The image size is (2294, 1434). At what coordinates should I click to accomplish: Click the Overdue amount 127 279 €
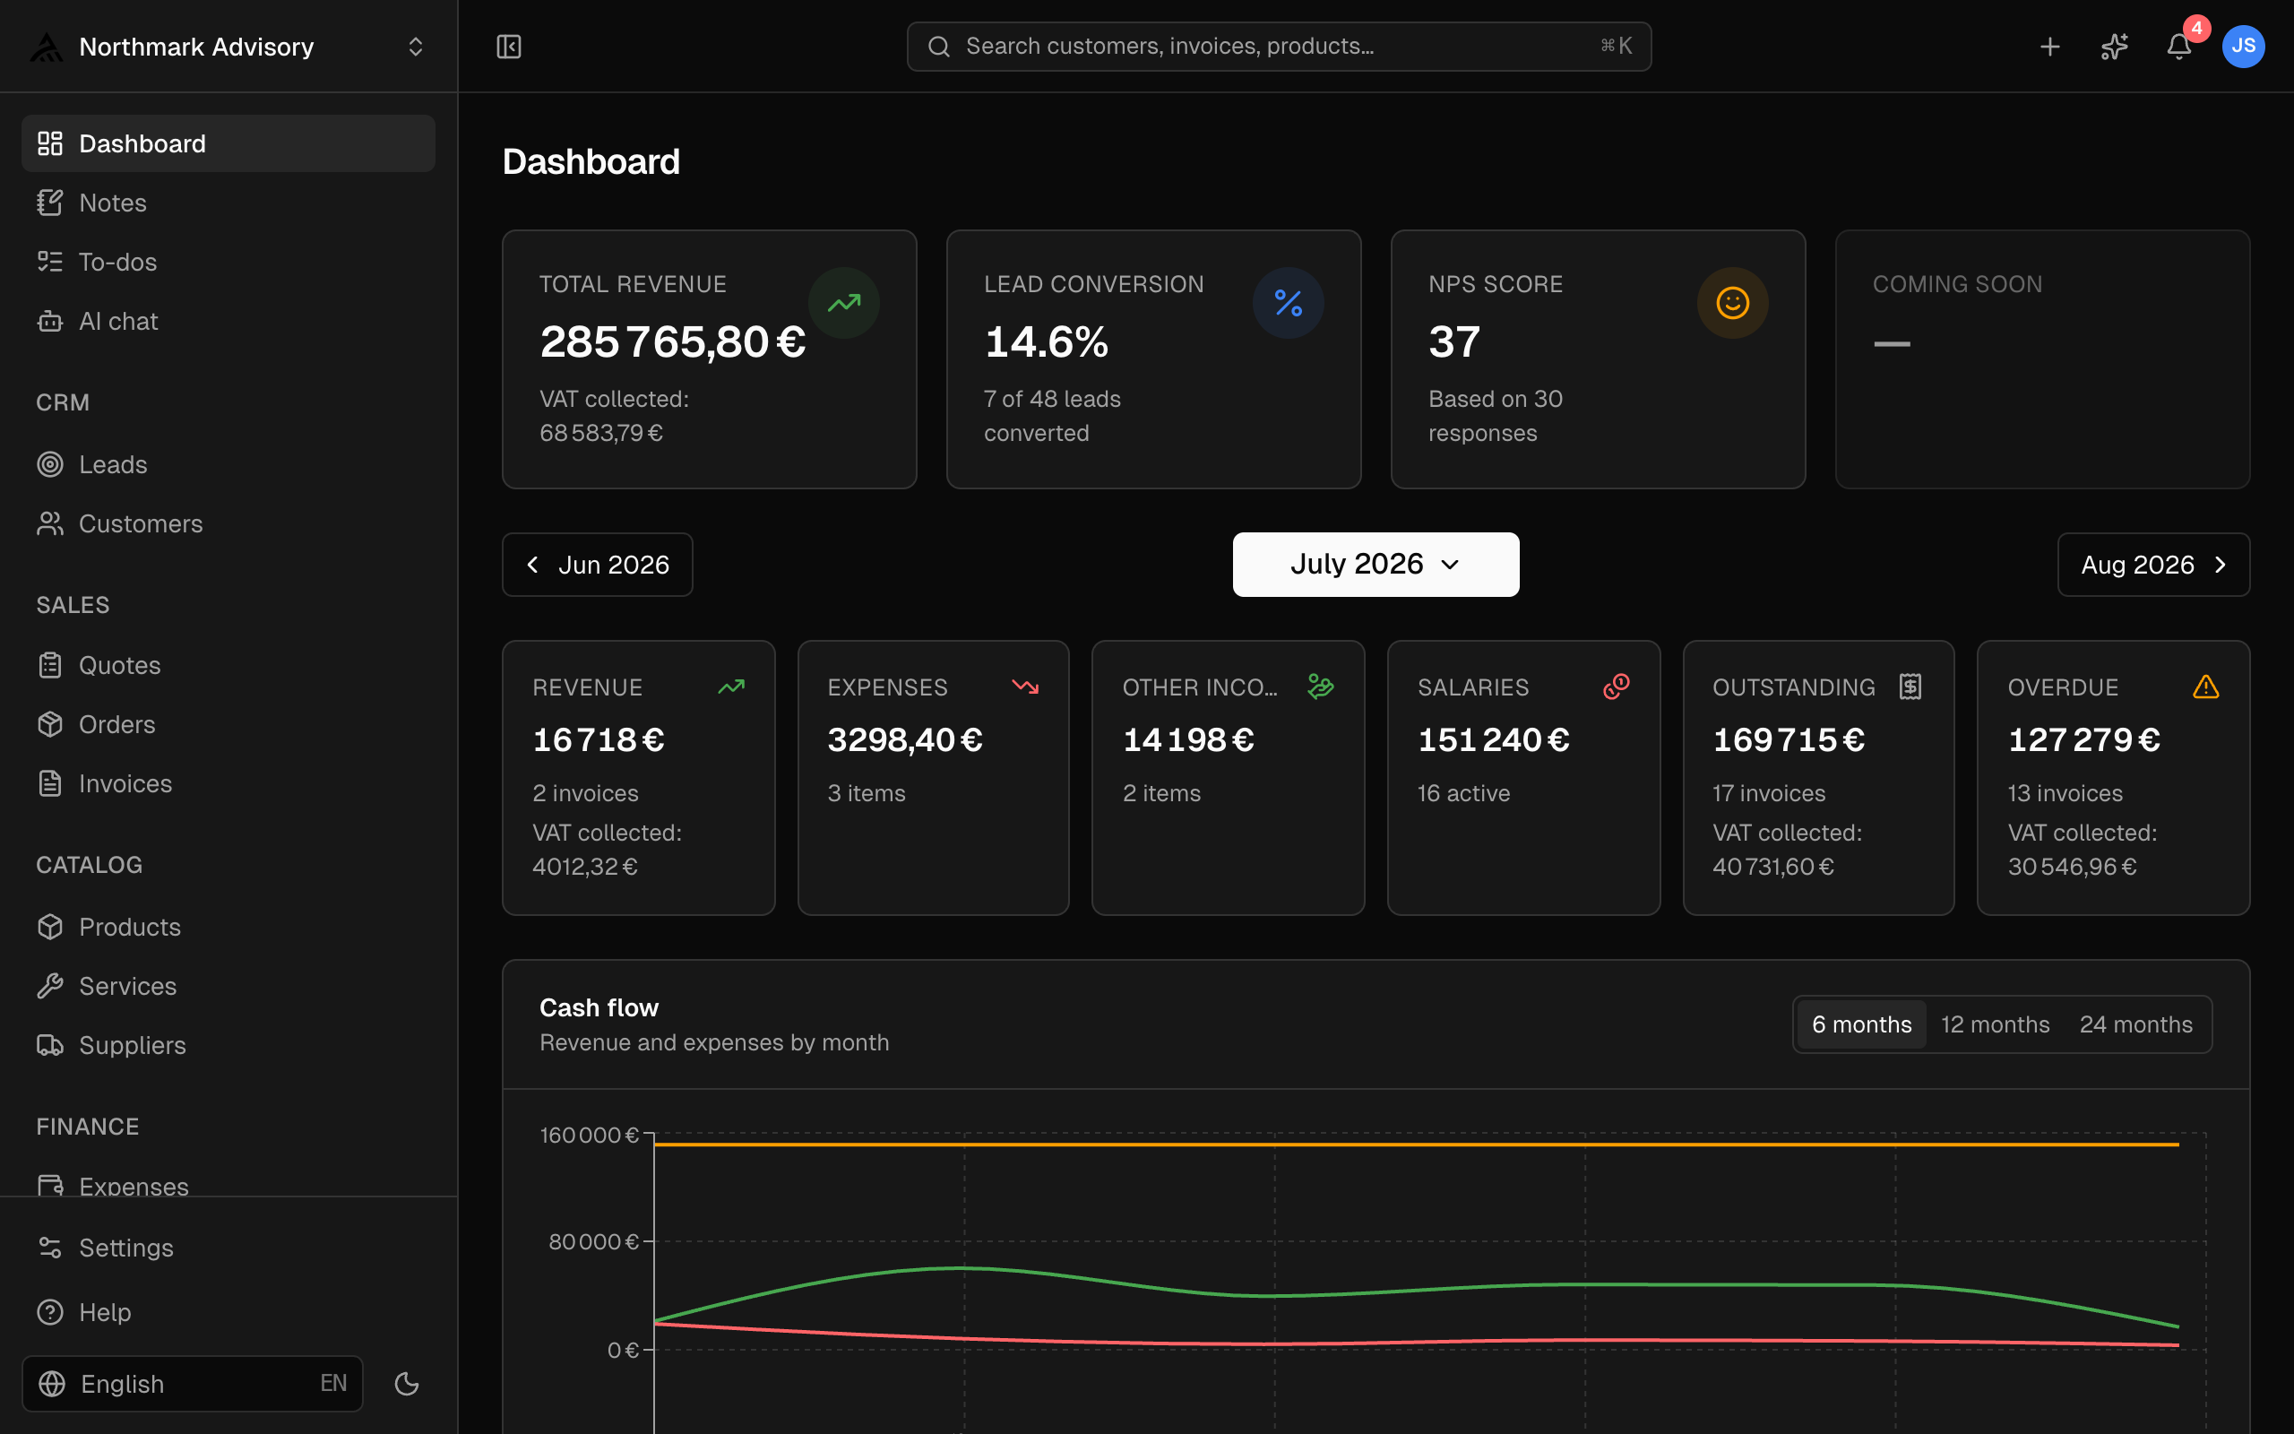click(x=2083, y=739)
